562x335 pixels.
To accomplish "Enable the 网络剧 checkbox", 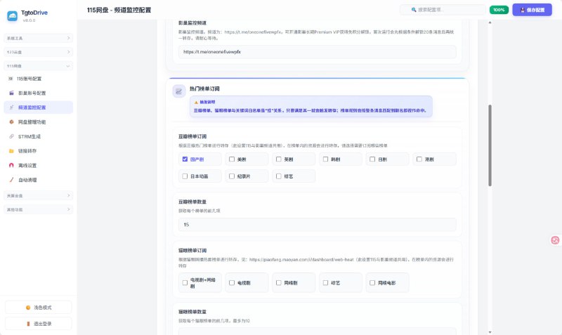I will pos(278,283).
